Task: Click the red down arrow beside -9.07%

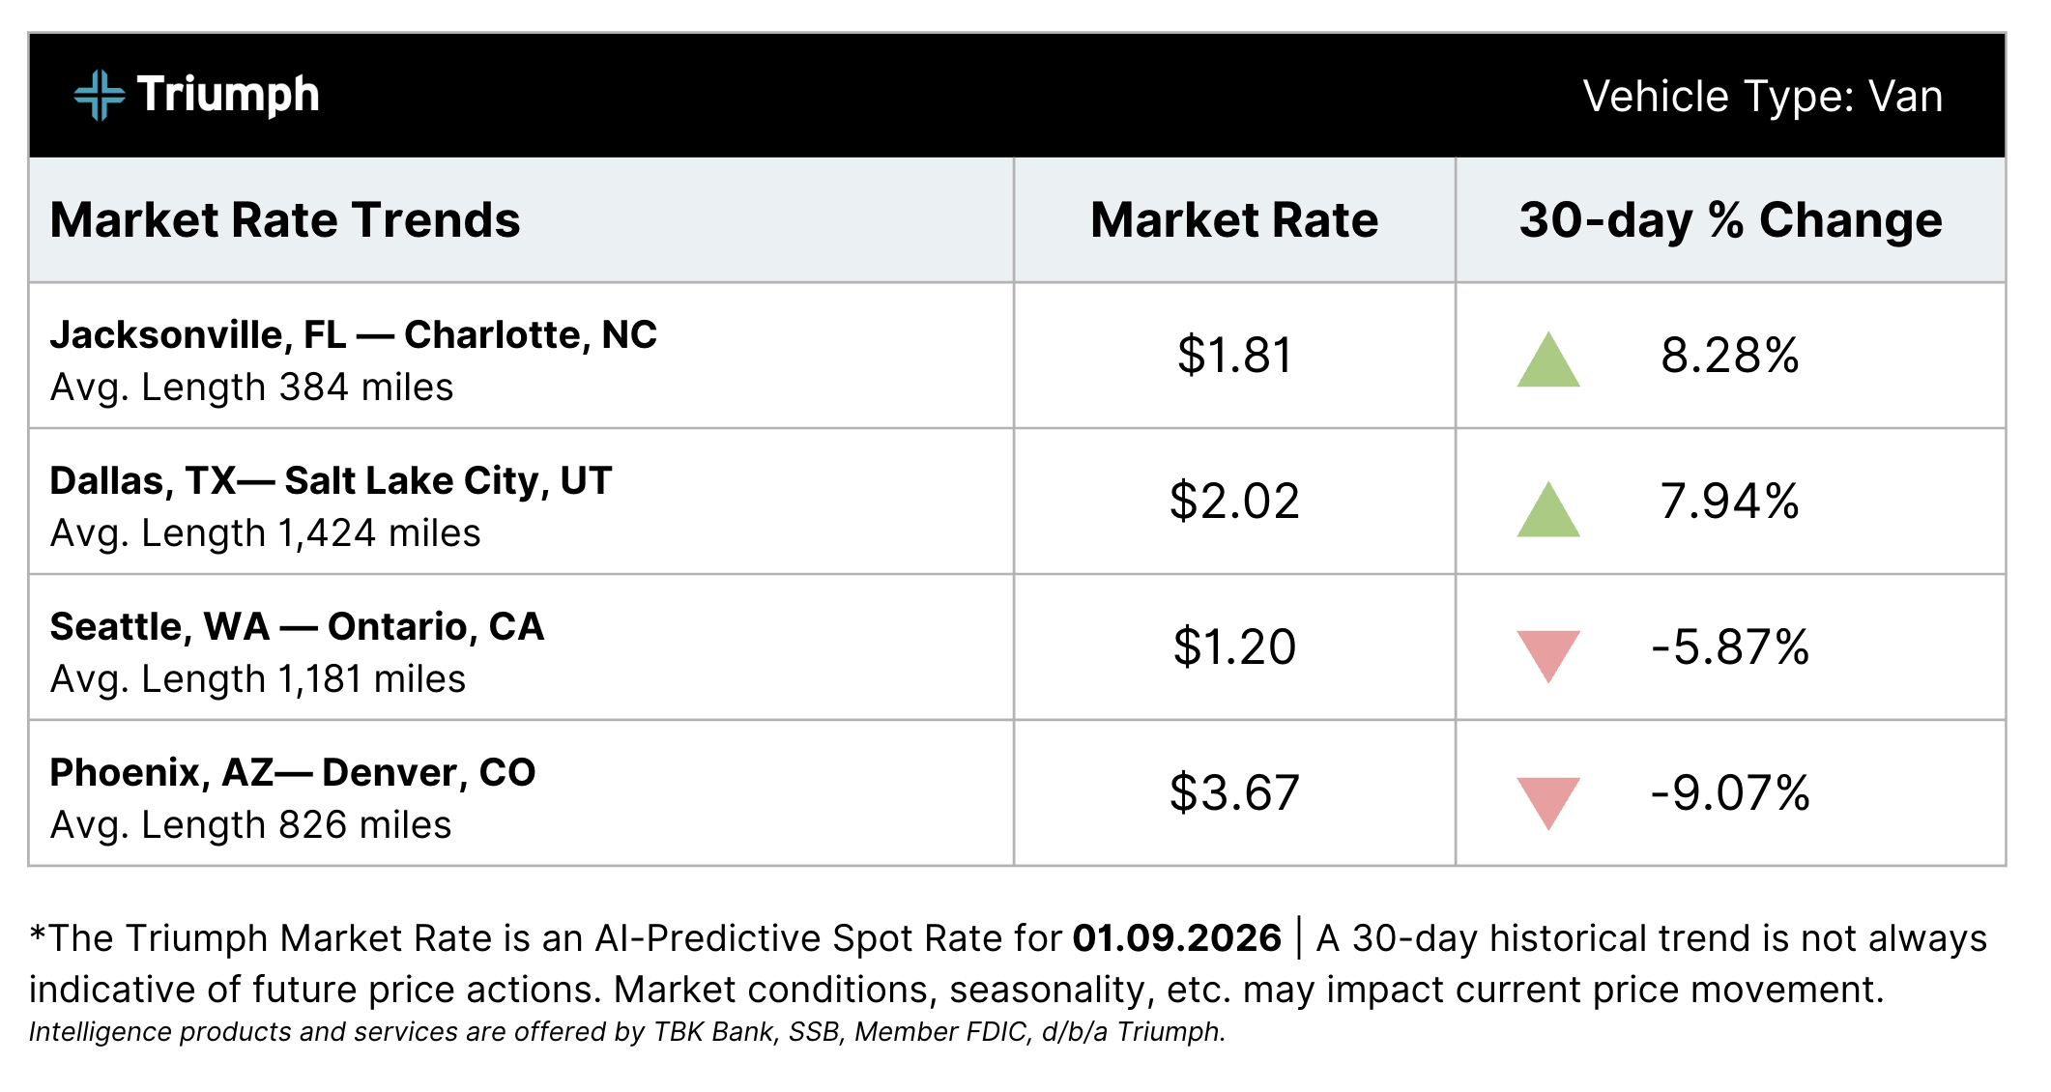Action: click(x=1547, y=800)
